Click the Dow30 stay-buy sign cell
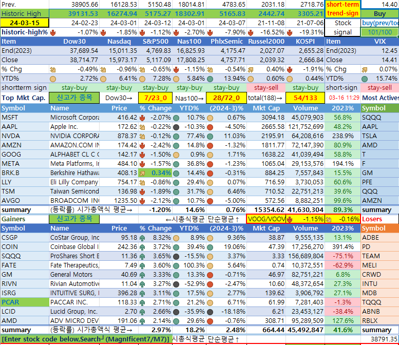The height and width of the screenshot is (345, 399). coord(74,88)
